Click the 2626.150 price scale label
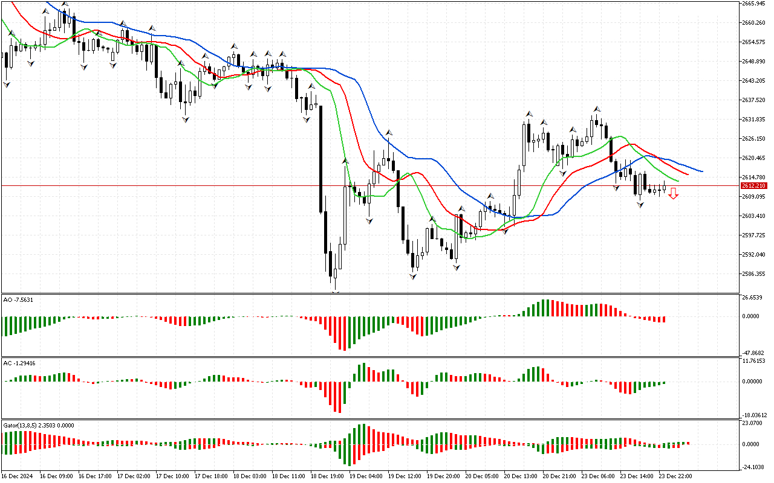Screen dimensions: 774x483 pyautogui.click(x=753, y=139)
